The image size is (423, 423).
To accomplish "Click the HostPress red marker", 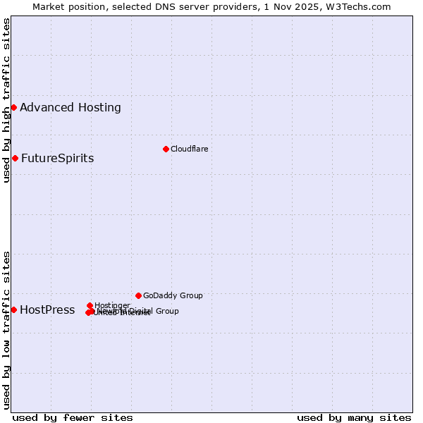I will click(x=13, y=309).
